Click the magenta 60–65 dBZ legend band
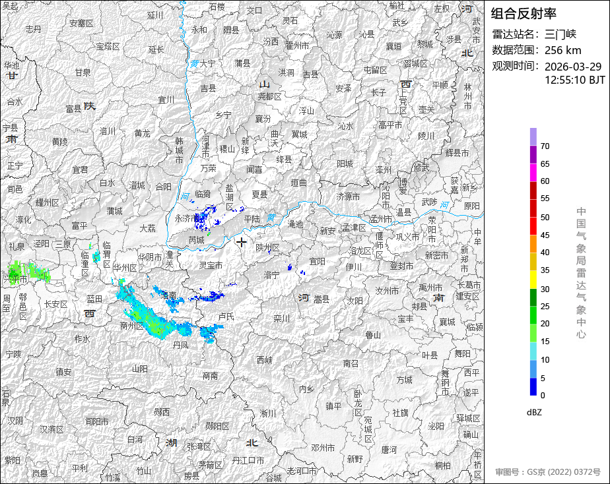The image size is (610, 484). coord(533,173)
